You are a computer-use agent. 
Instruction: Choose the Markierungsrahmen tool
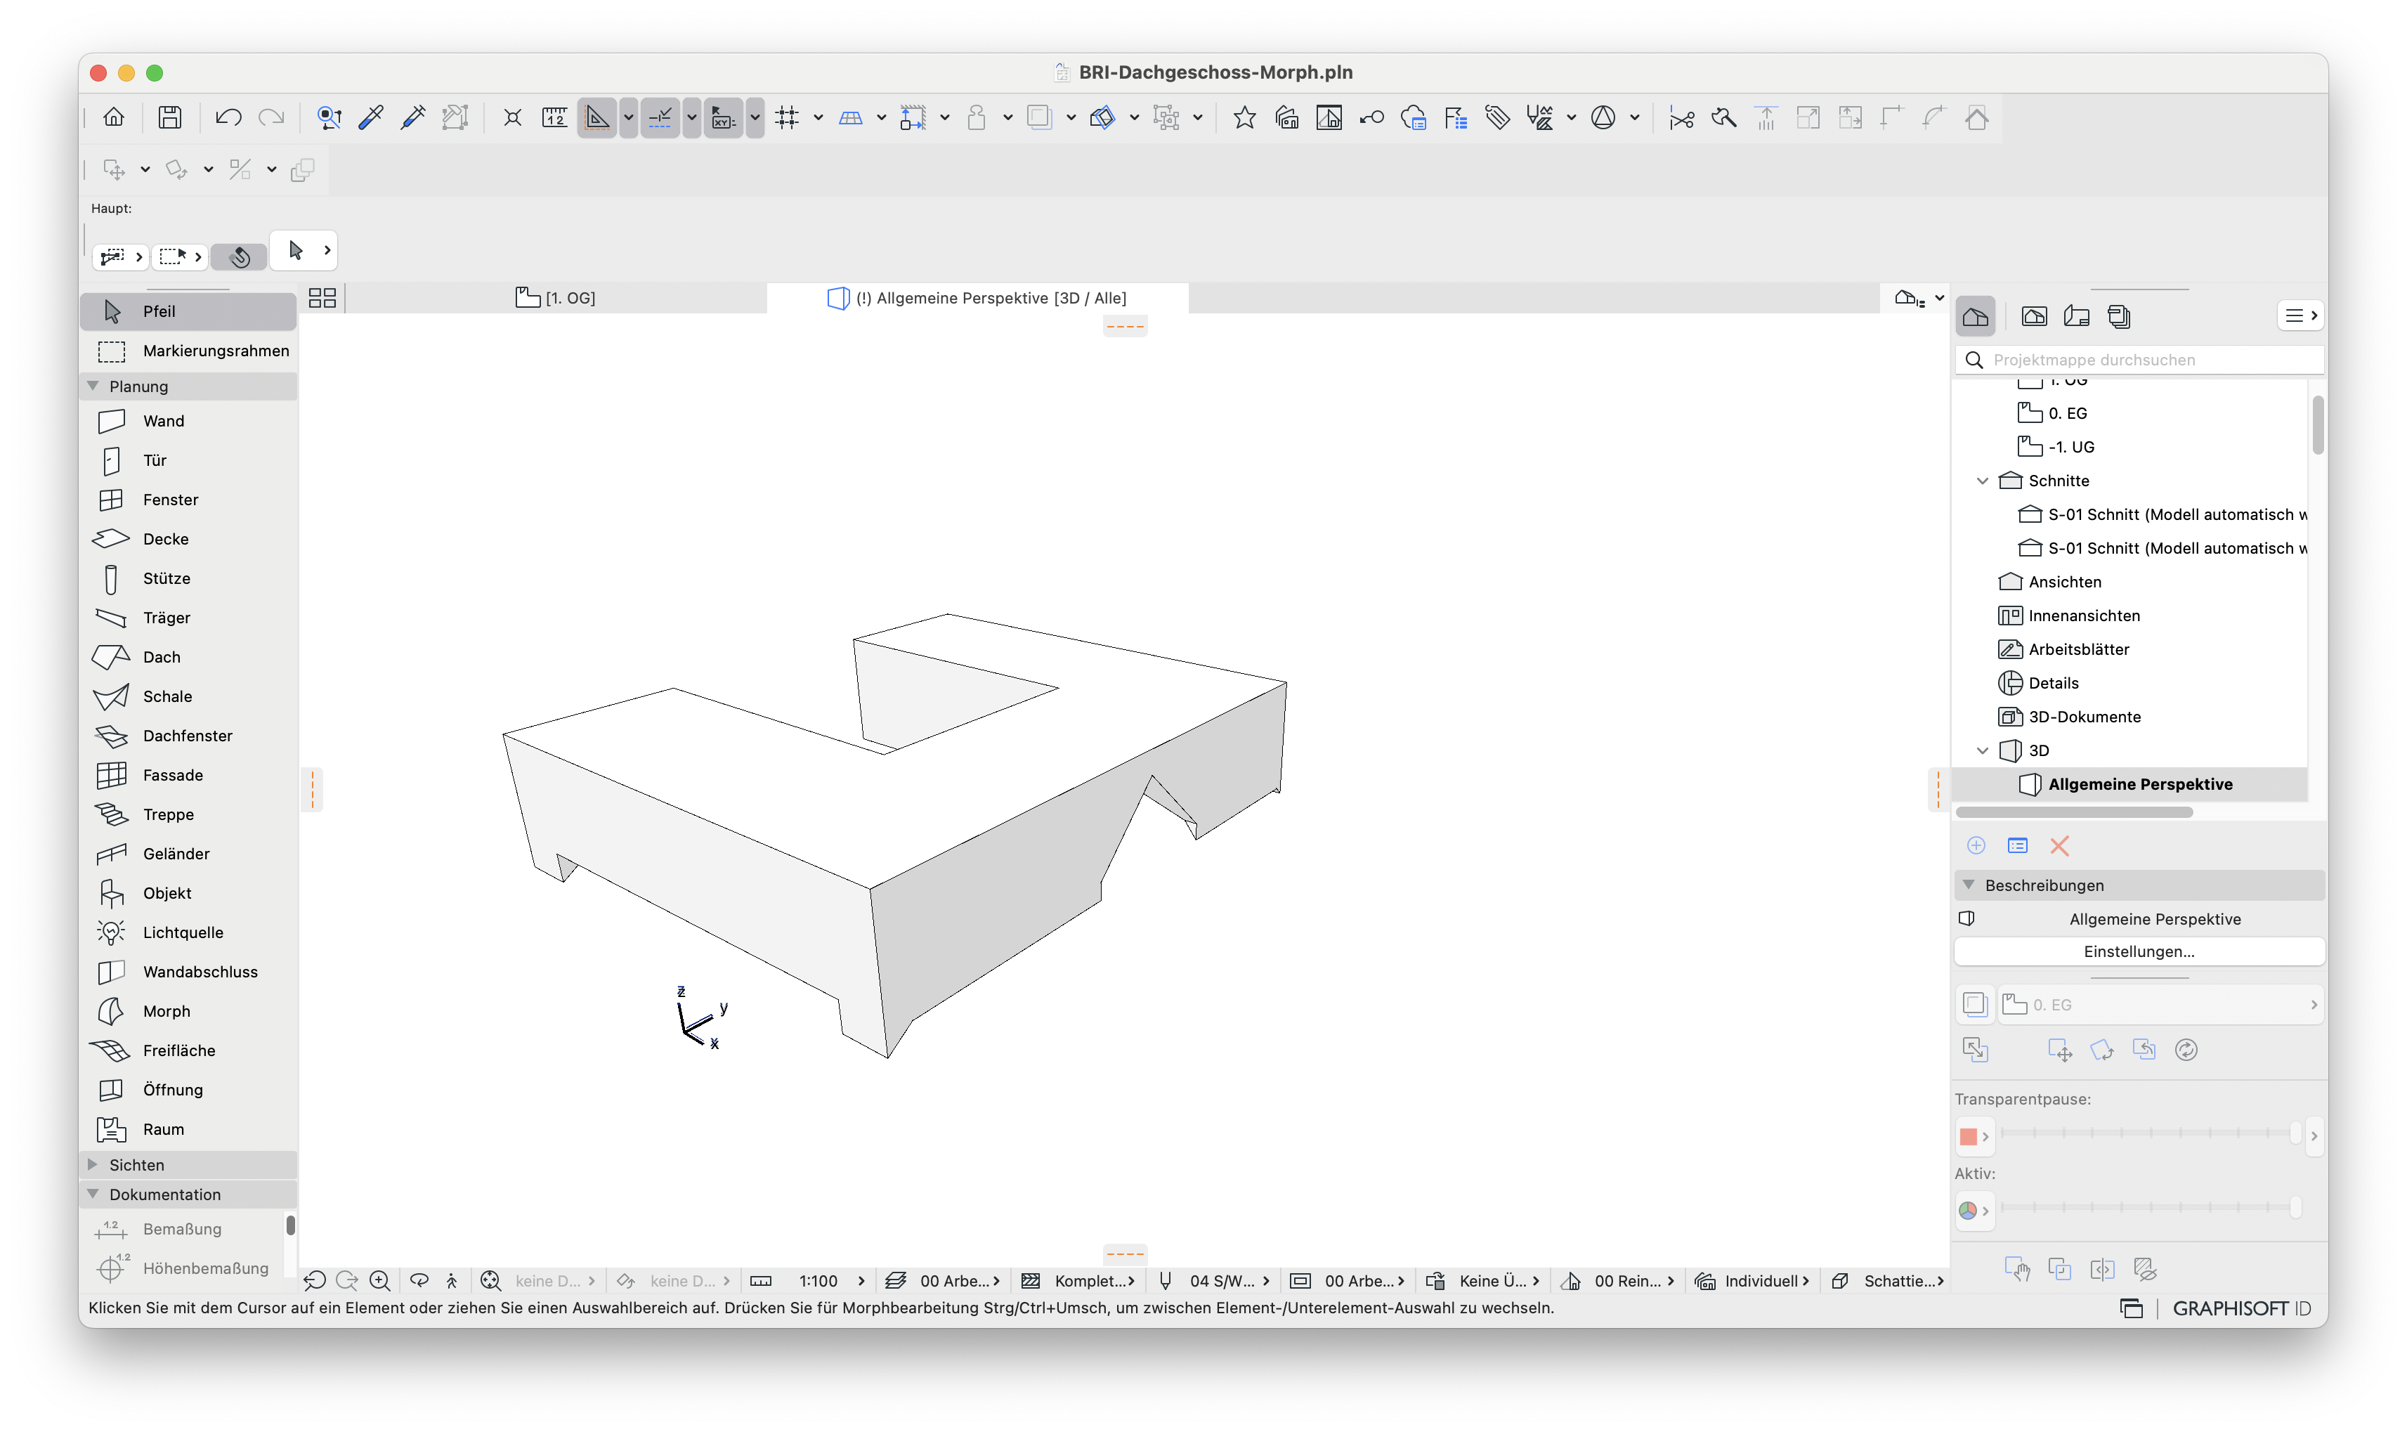tap(188, 351)
